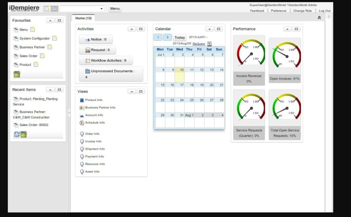Click the Product Info view icon

[82, 100]
